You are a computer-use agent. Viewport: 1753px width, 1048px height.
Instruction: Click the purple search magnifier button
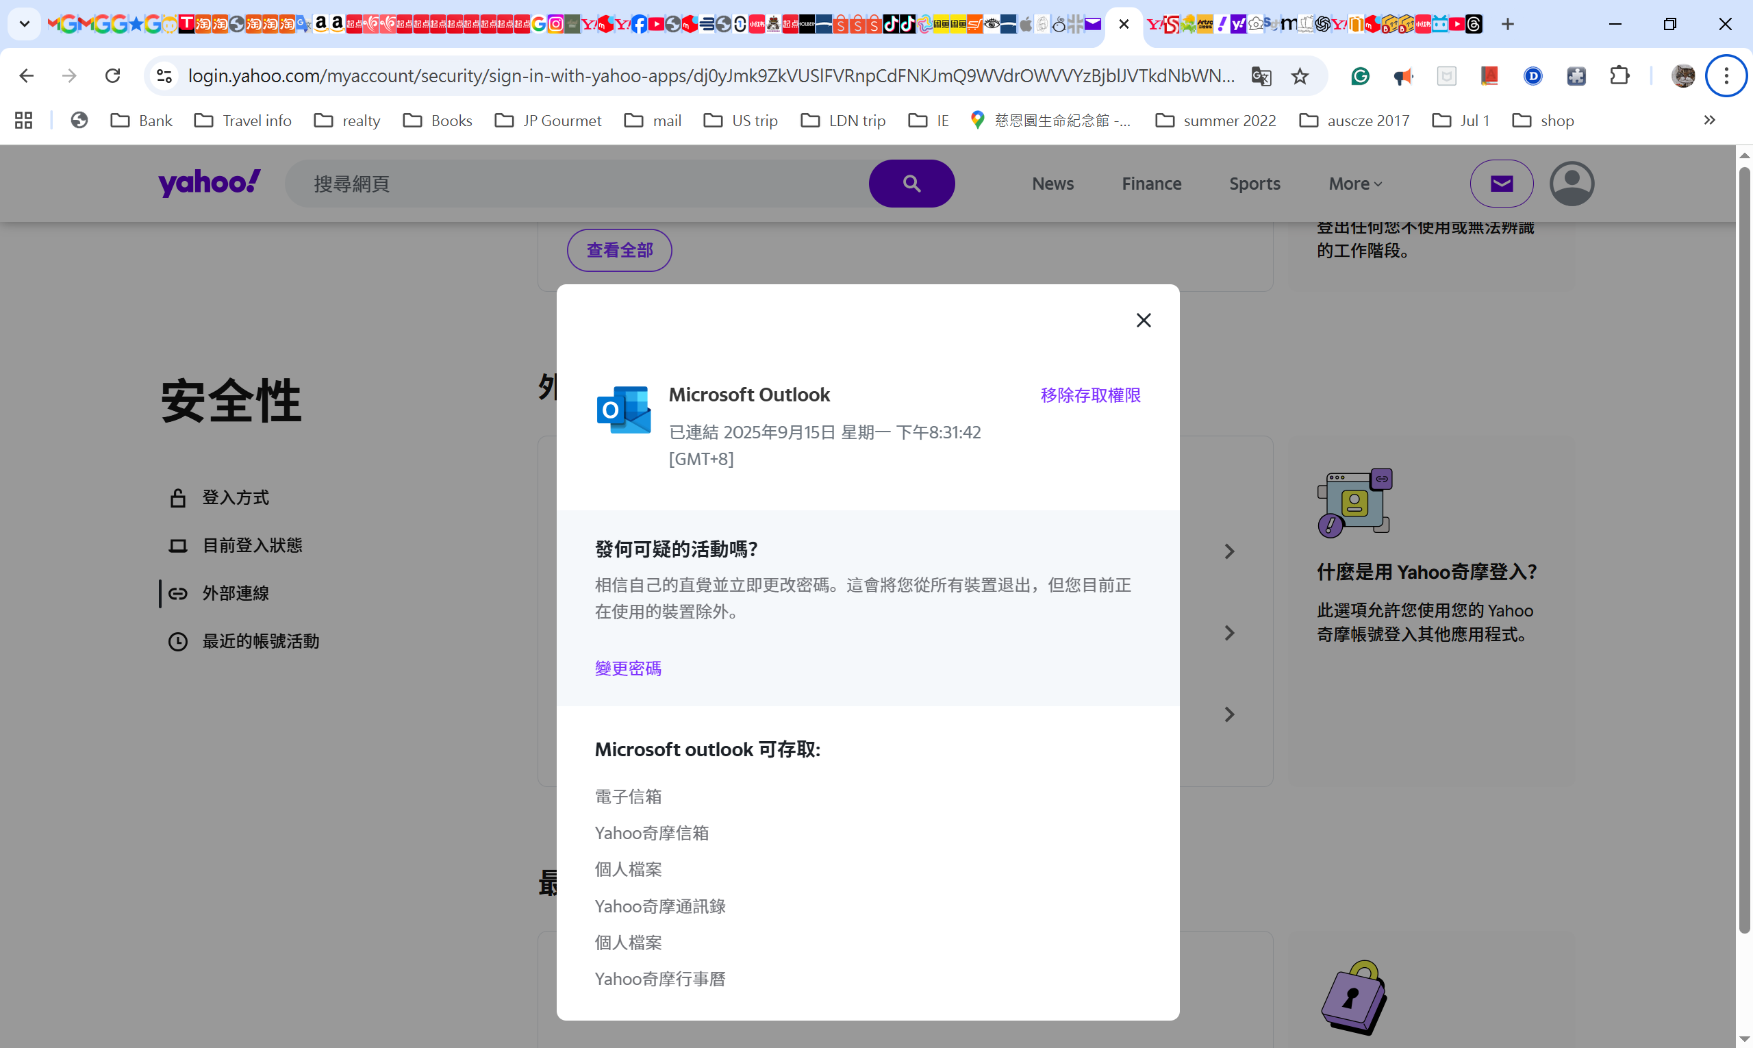pos(911,183)
